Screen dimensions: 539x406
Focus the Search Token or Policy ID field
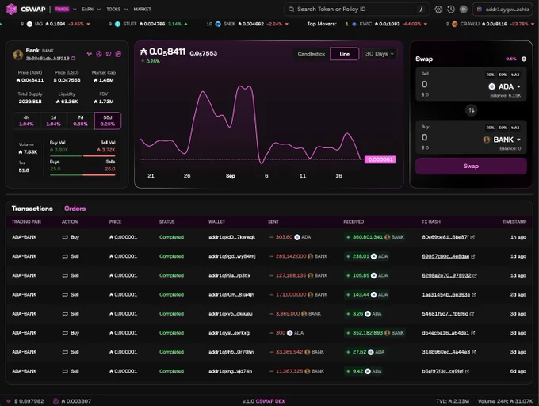pyautogui.click(x=357, y=10)
